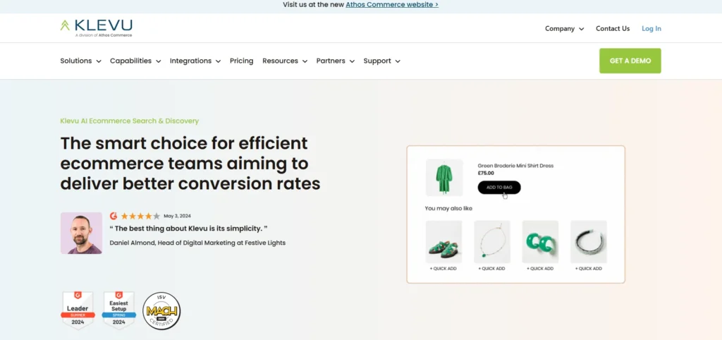Click 'Green Broderie Mini Shirt Dress' title
The width and height of the screenshot is (722, 340).
coord(515,166)
